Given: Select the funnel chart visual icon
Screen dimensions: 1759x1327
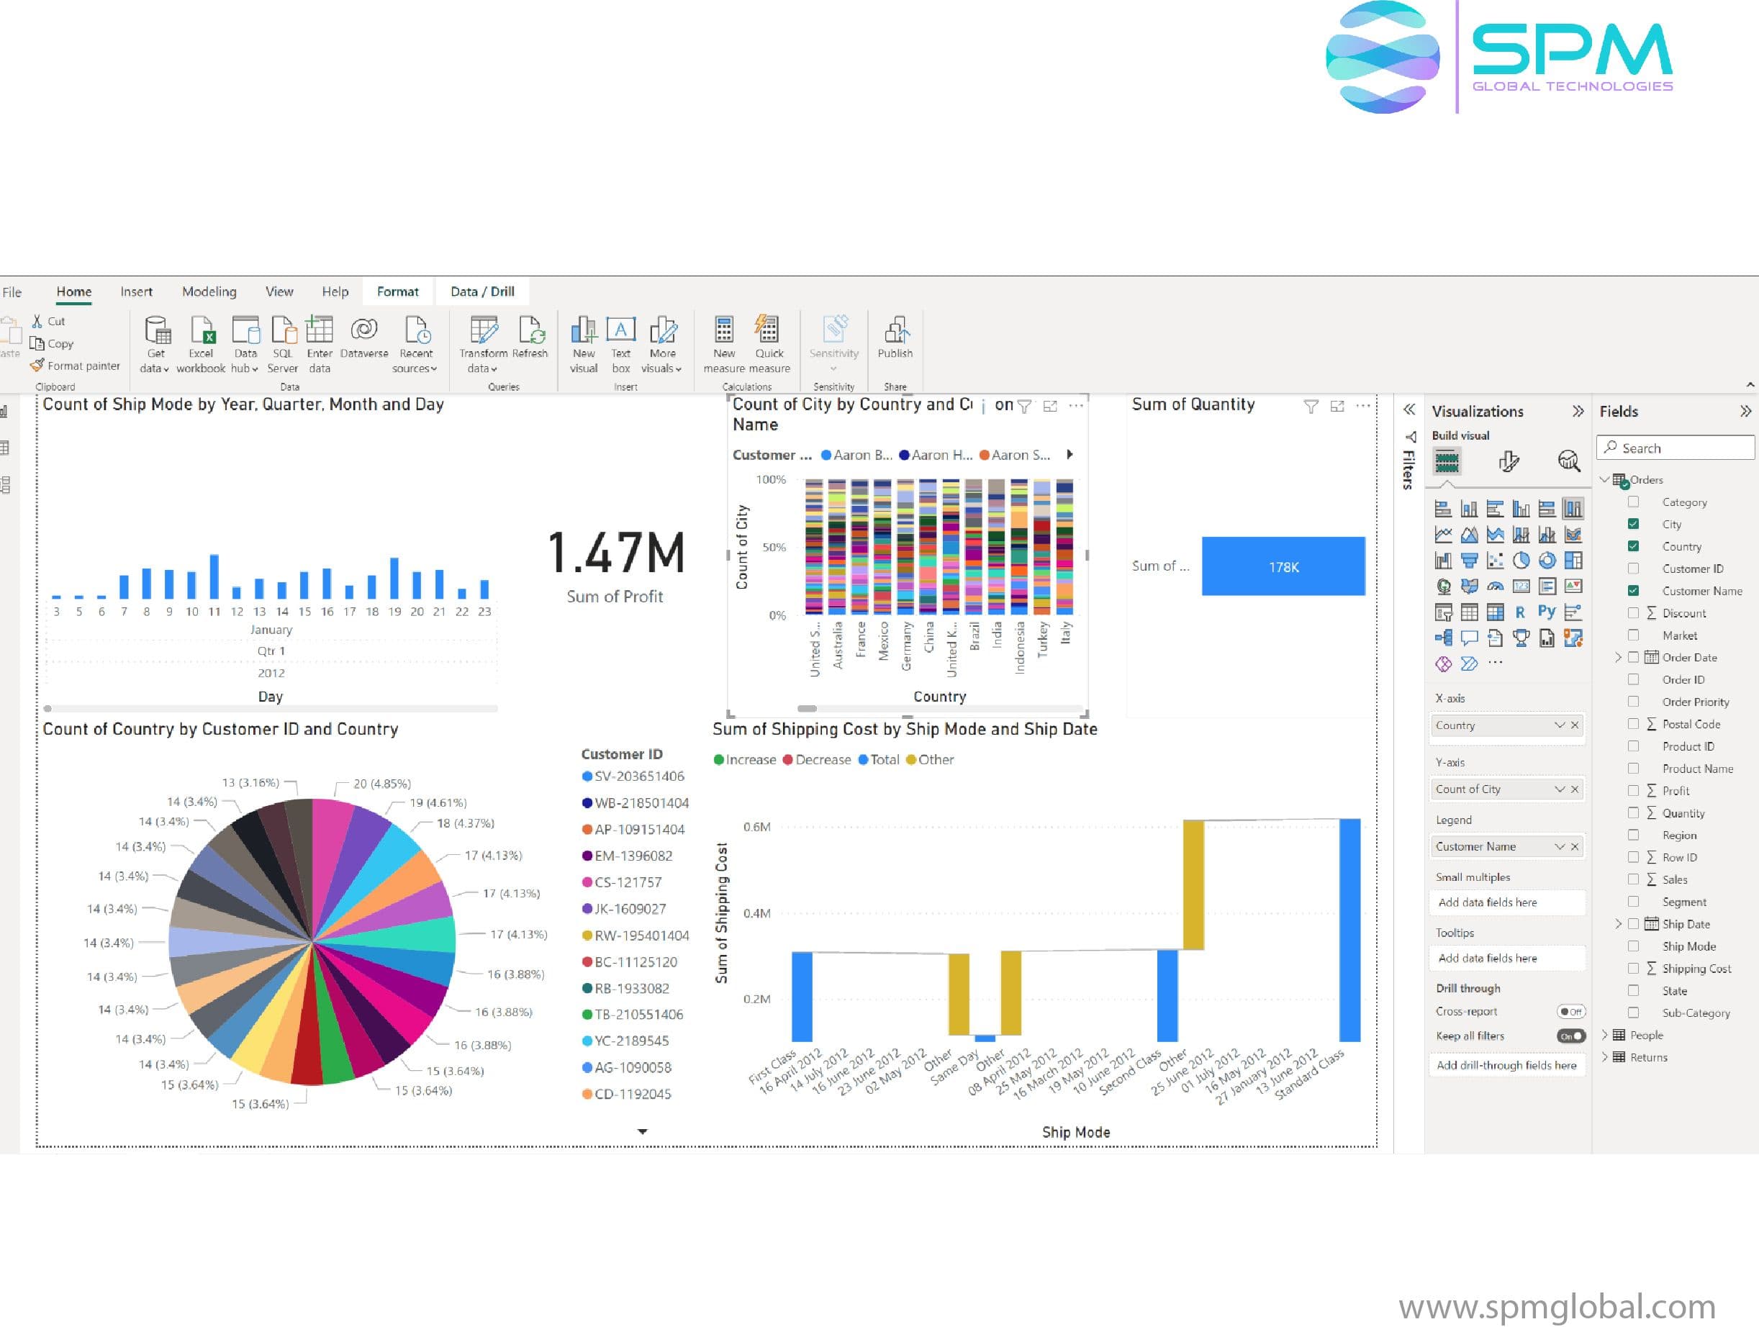Looking at the screenshot, I should tap(1469, 561).
